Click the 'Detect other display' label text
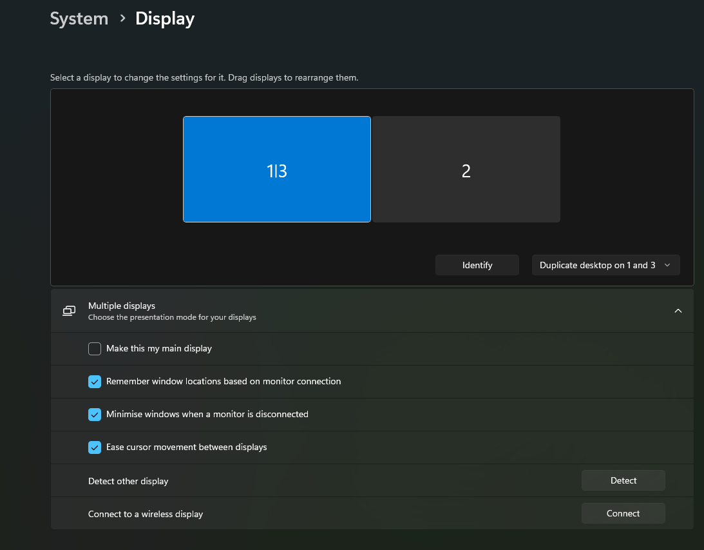This screenshot has height=550, width=704. 128,481
